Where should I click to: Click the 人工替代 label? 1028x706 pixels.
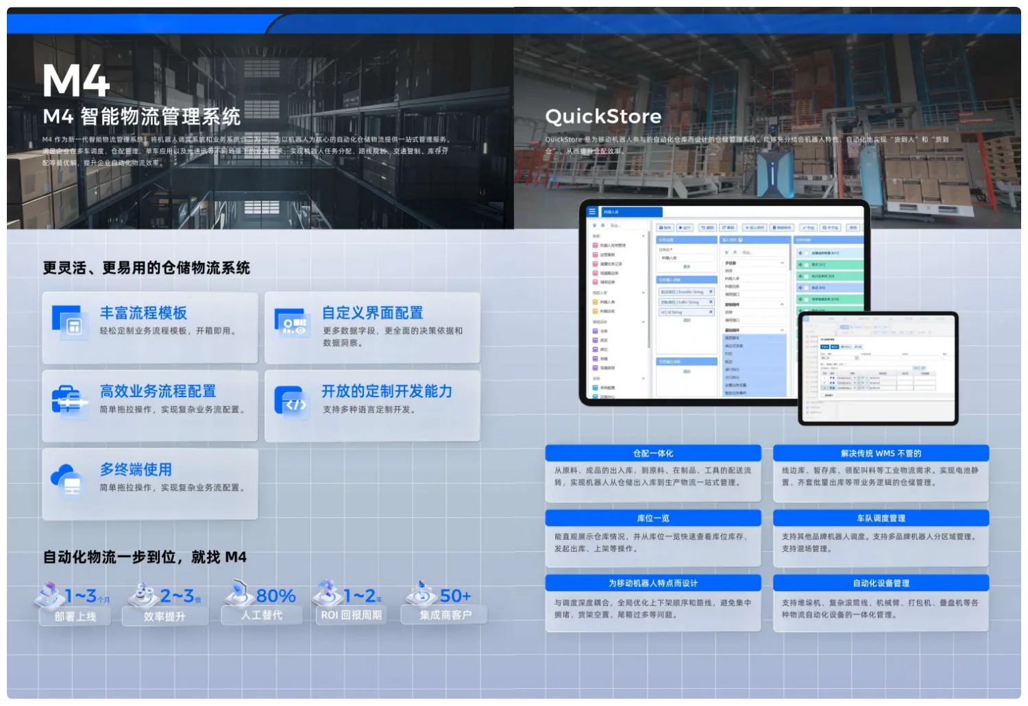click(x=261, y=616)
